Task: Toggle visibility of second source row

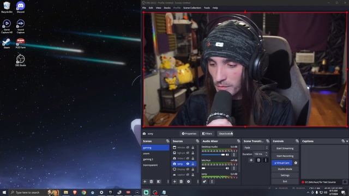Action: (x=188, y=153)
